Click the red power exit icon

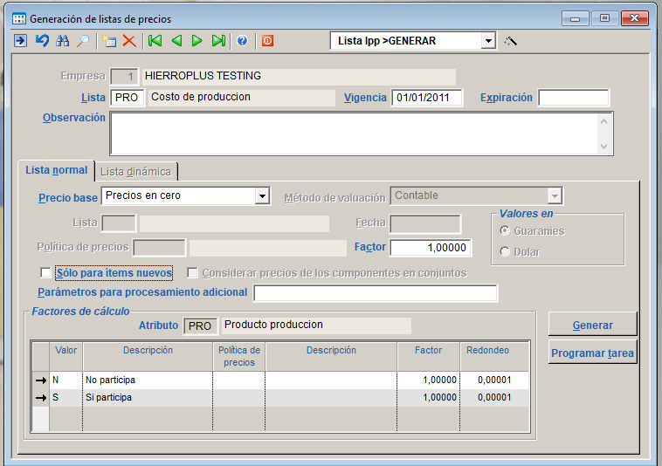coord(267,41)
